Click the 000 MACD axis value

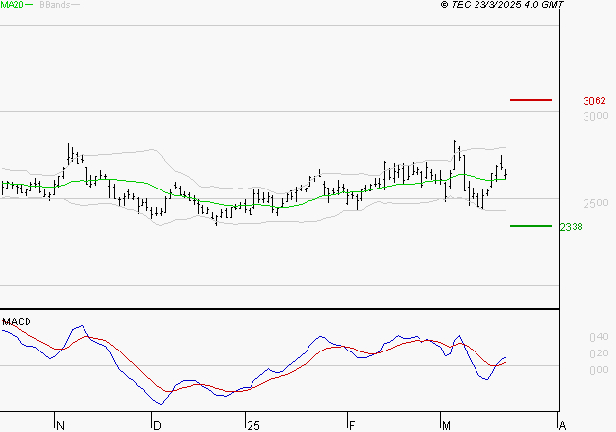click(x=599, y=370)
